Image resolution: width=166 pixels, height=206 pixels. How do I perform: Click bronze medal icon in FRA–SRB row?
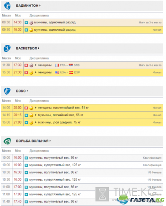tap(31, 65)
